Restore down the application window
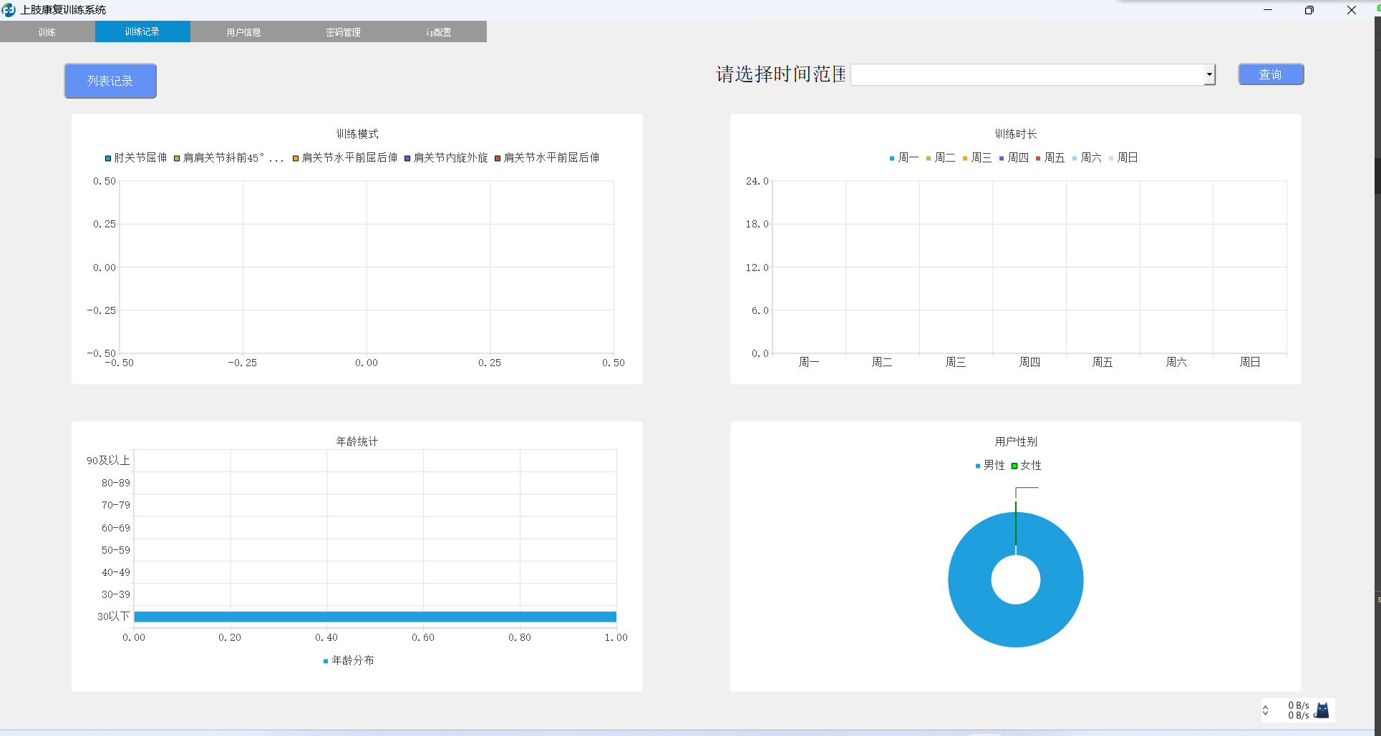 pyautogui.click(x=1309, y=10)
